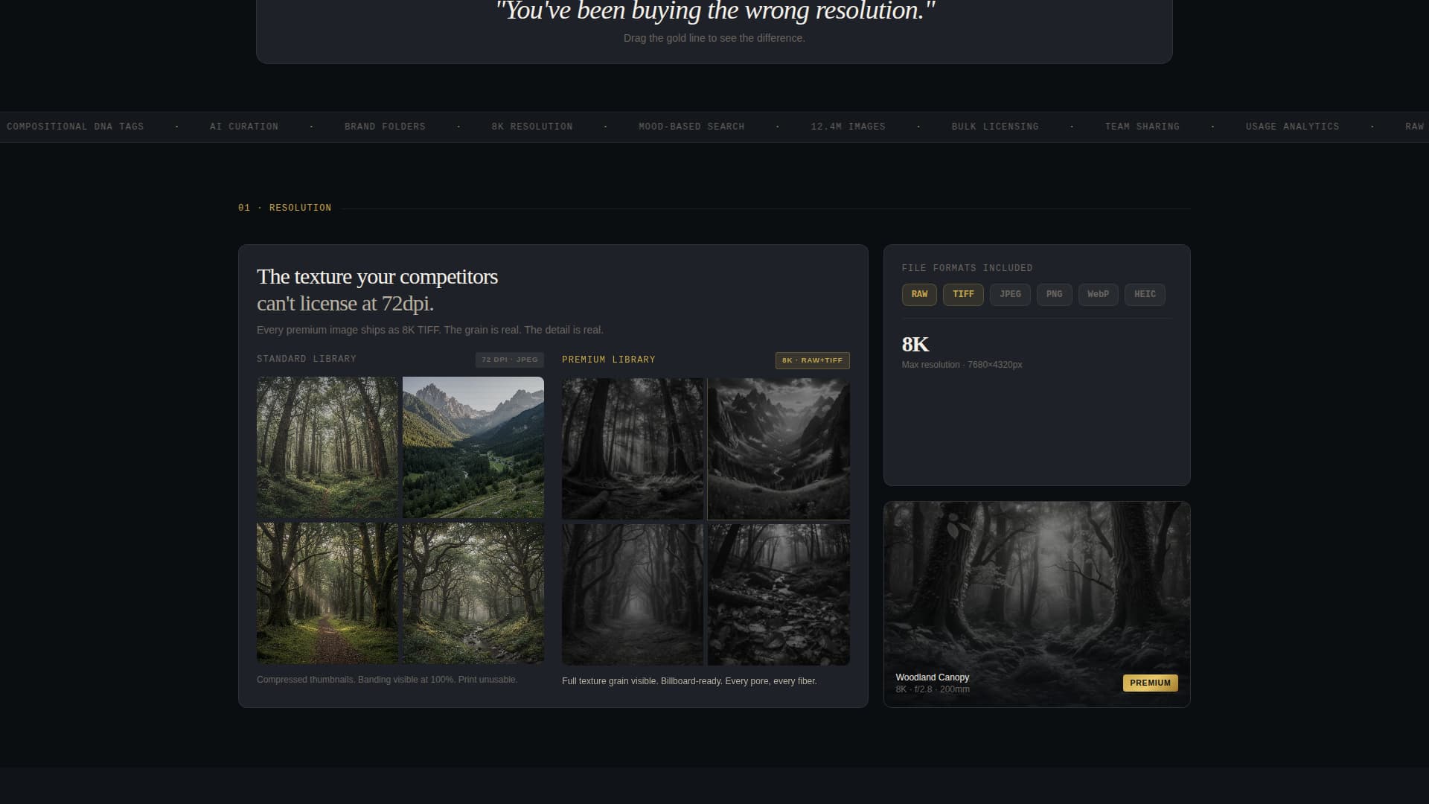Open the Woodland Canopy image card
This screenshot has height=804, width=1429.
tap(1037, 604)
